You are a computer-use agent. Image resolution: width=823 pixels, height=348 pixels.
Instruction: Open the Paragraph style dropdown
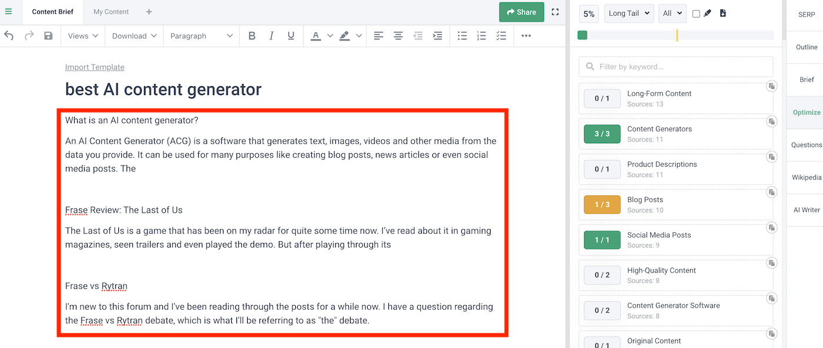(x=201, y=36)
